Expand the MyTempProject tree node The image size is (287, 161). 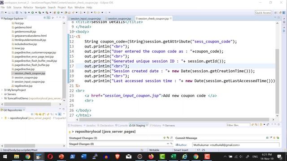tap(2, 90)
